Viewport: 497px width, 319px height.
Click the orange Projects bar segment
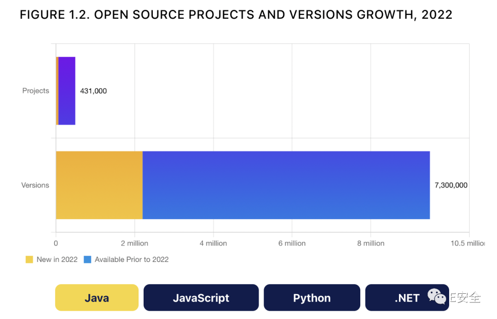[x=57, y=91]
